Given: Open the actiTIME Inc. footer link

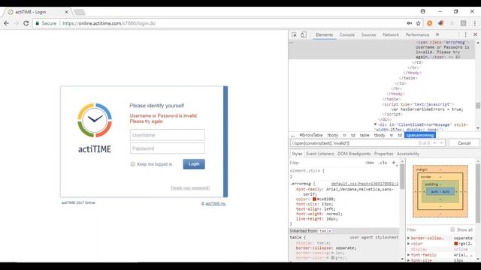Looking at the screenshot, I should point(216,203).
